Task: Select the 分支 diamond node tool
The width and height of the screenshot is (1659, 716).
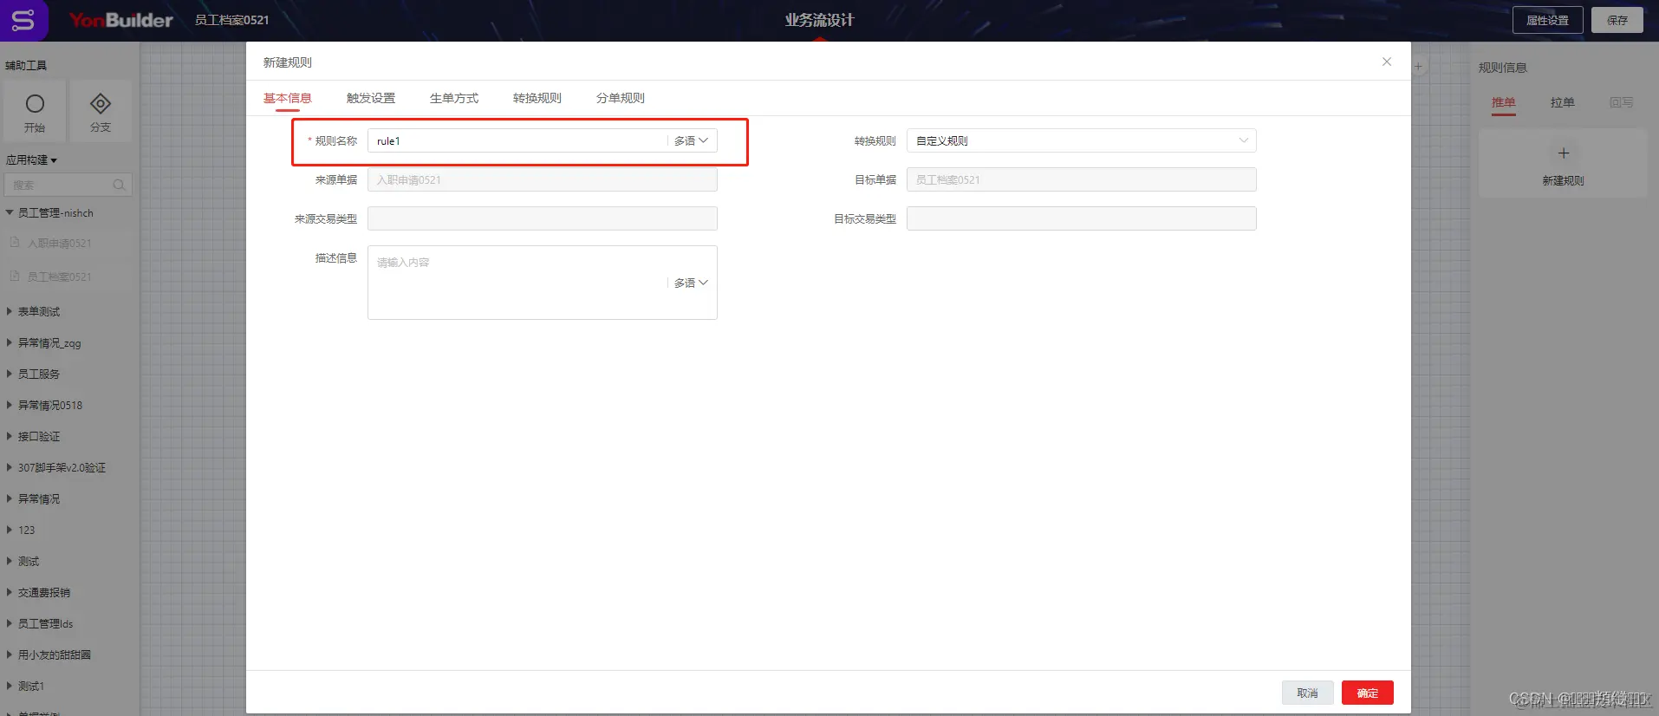Action: click(x=101, y=111)
